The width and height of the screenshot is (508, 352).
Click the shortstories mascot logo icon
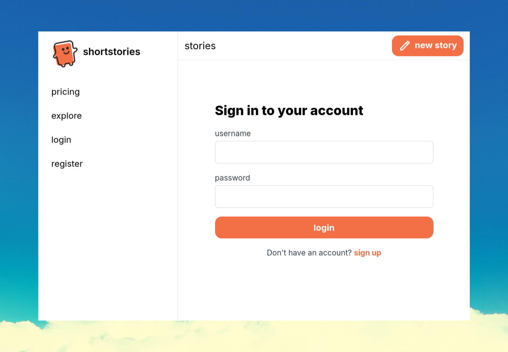click(65, 53)
